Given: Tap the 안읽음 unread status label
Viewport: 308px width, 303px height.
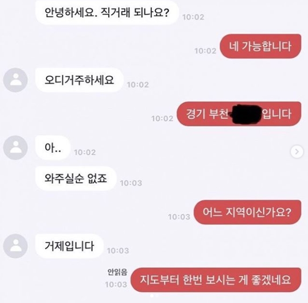Looking at the screenshot, I should pos(117,272).
